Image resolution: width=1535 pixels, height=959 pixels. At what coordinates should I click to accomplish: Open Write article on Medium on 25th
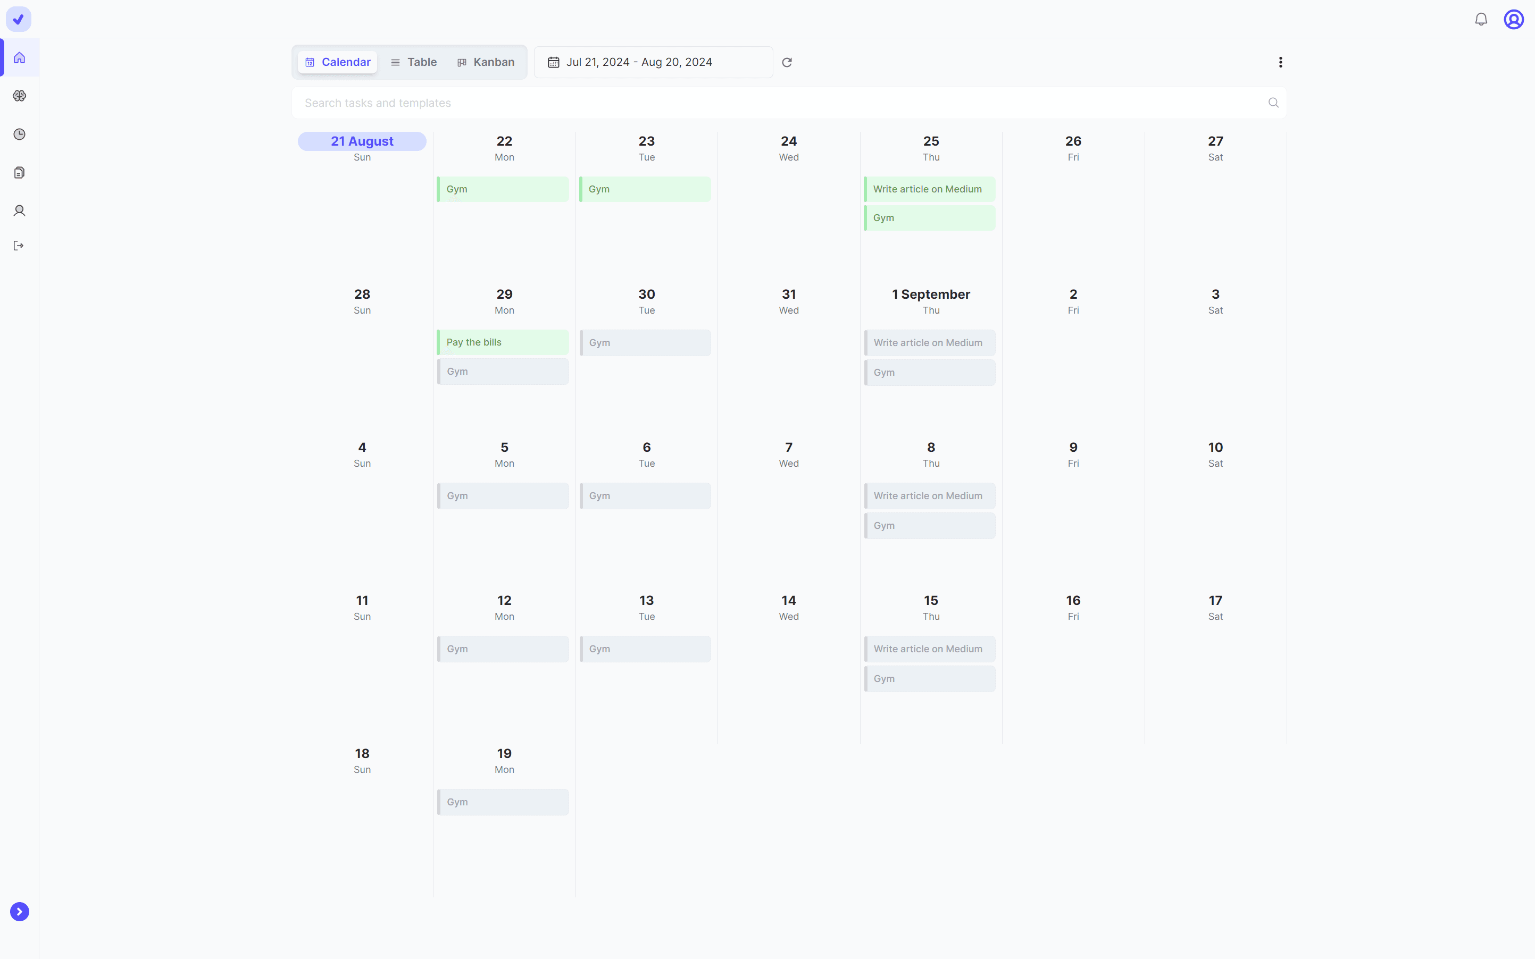[x=930, y=189]
